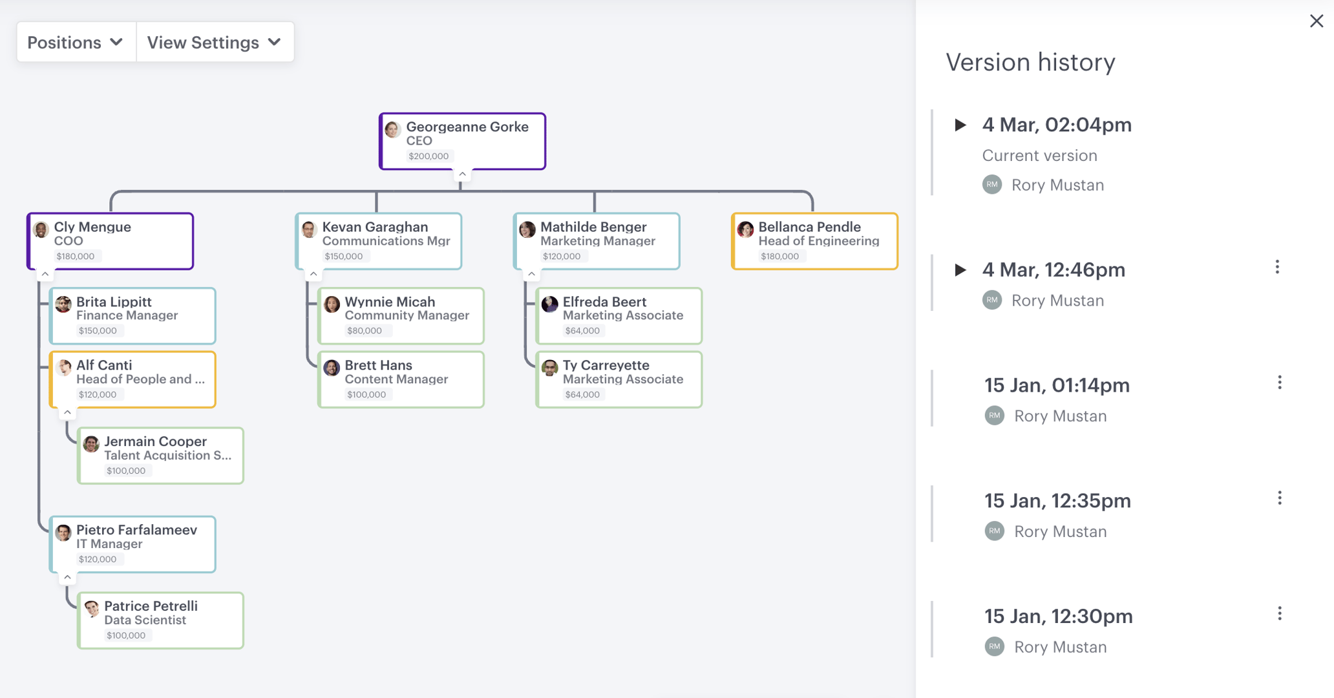Collapse reports under Cly Mengue
This screenshot has width=1334, height=698.
(x=45, y=275)
